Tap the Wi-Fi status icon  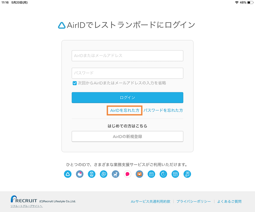click(x=237, y=3)
